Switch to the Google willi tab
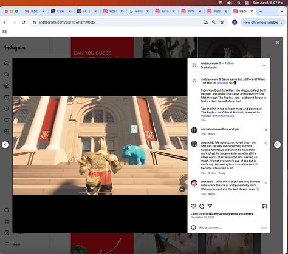This screenshot has width=288, height=254. [139, 12]
